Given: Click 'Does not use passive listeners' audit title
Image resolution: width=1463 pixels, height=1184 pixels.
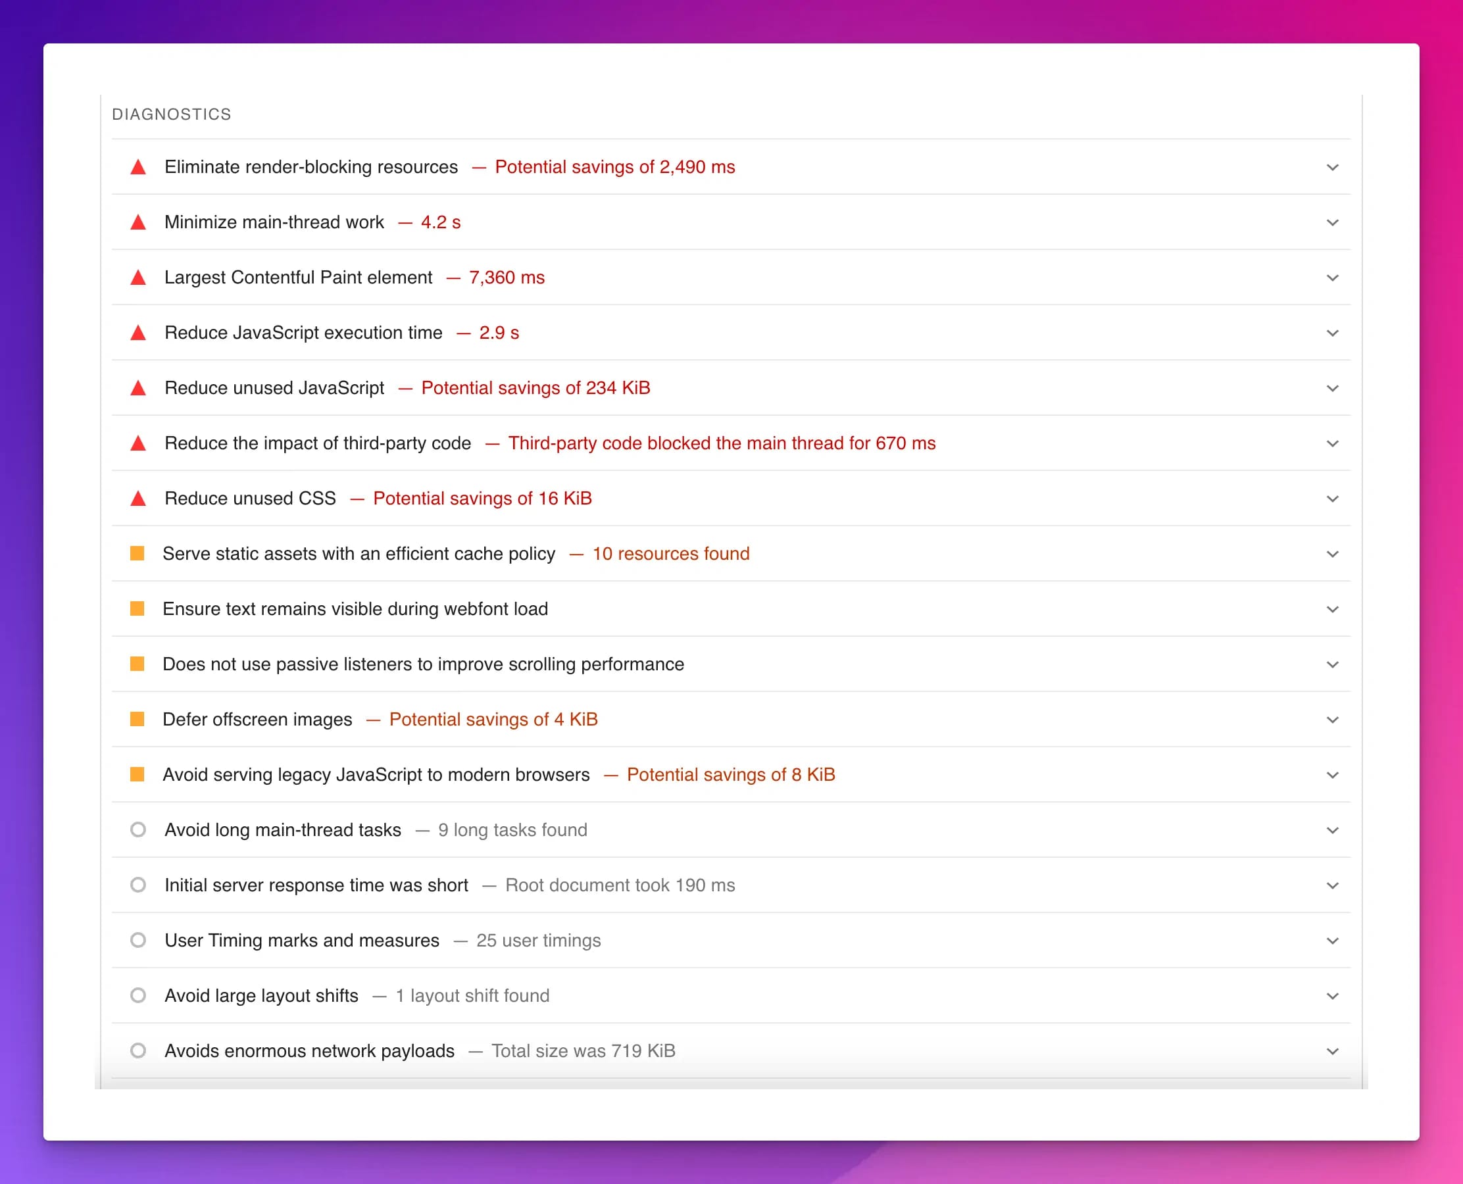Looking at the screenshot, I should coord(423,664).
